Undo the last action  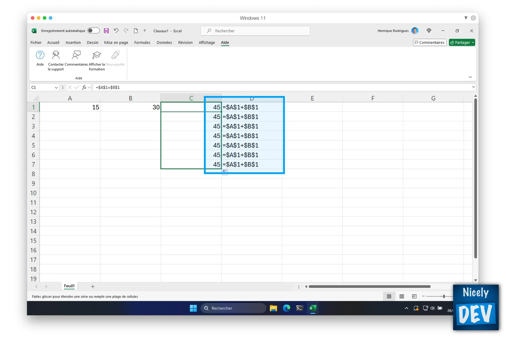(116, 31)
